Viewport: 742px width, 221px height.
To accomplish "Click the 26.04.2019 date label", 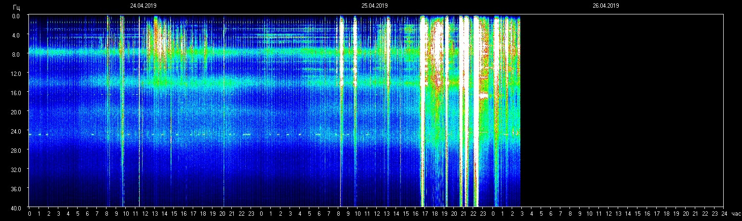I will pyautogui.click(x=606, y=6).
